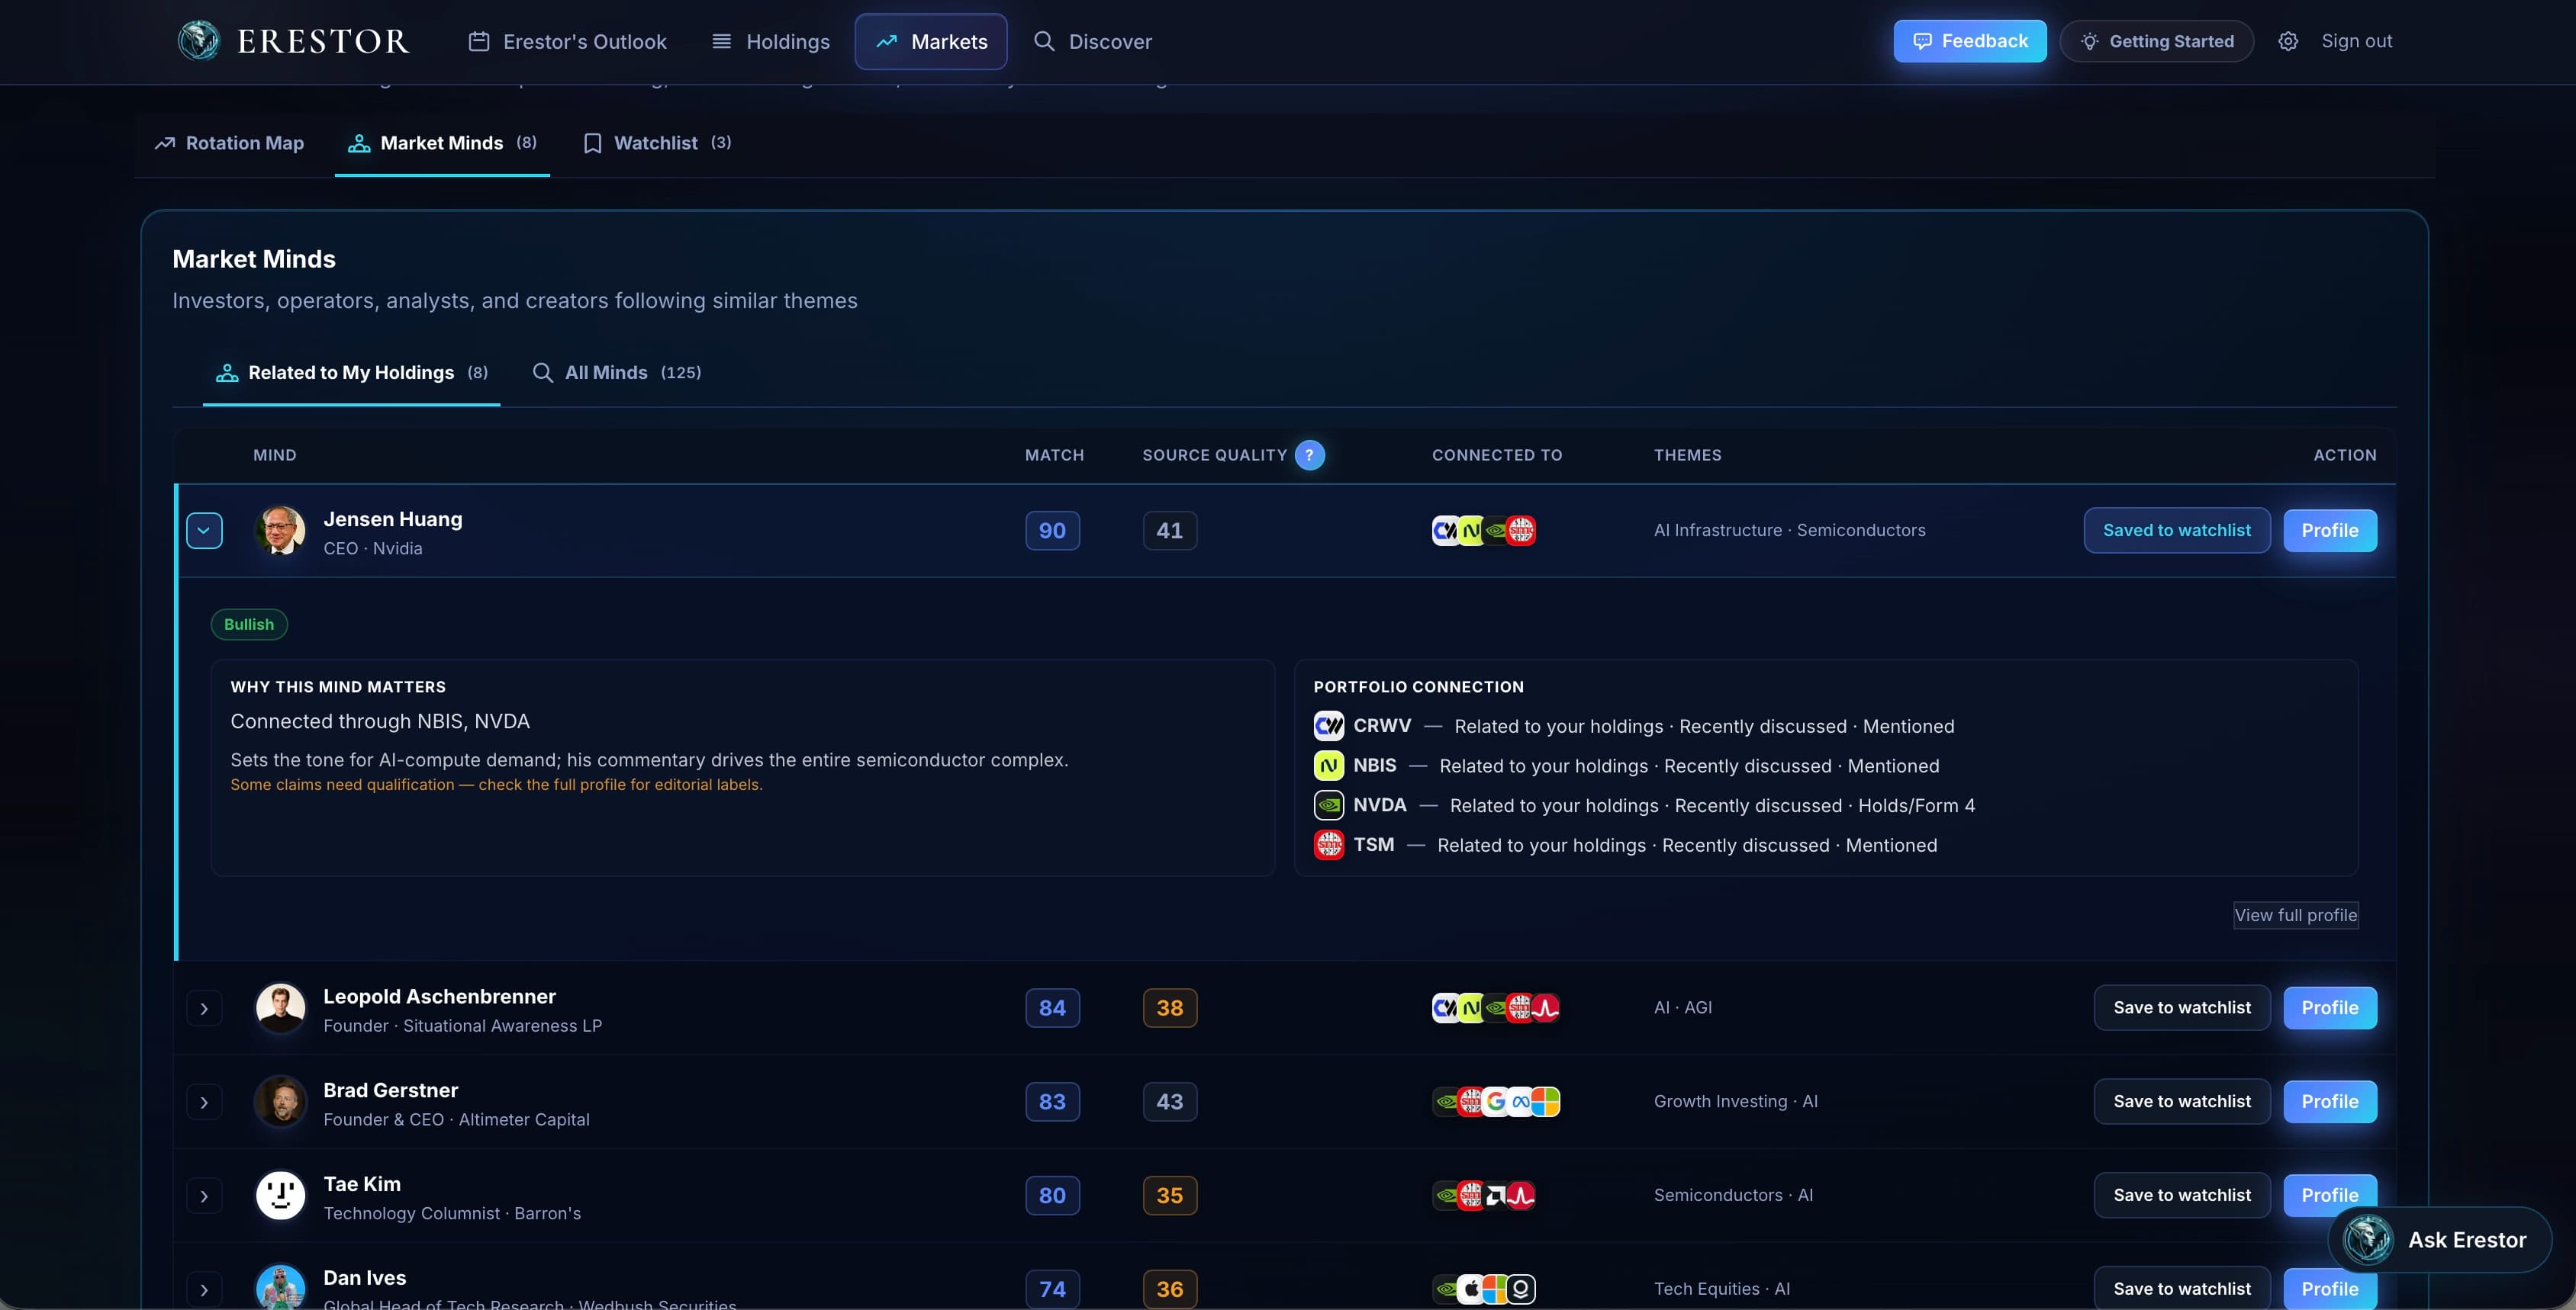Click the AMD logo in Tae Kim's row

1495,1195
